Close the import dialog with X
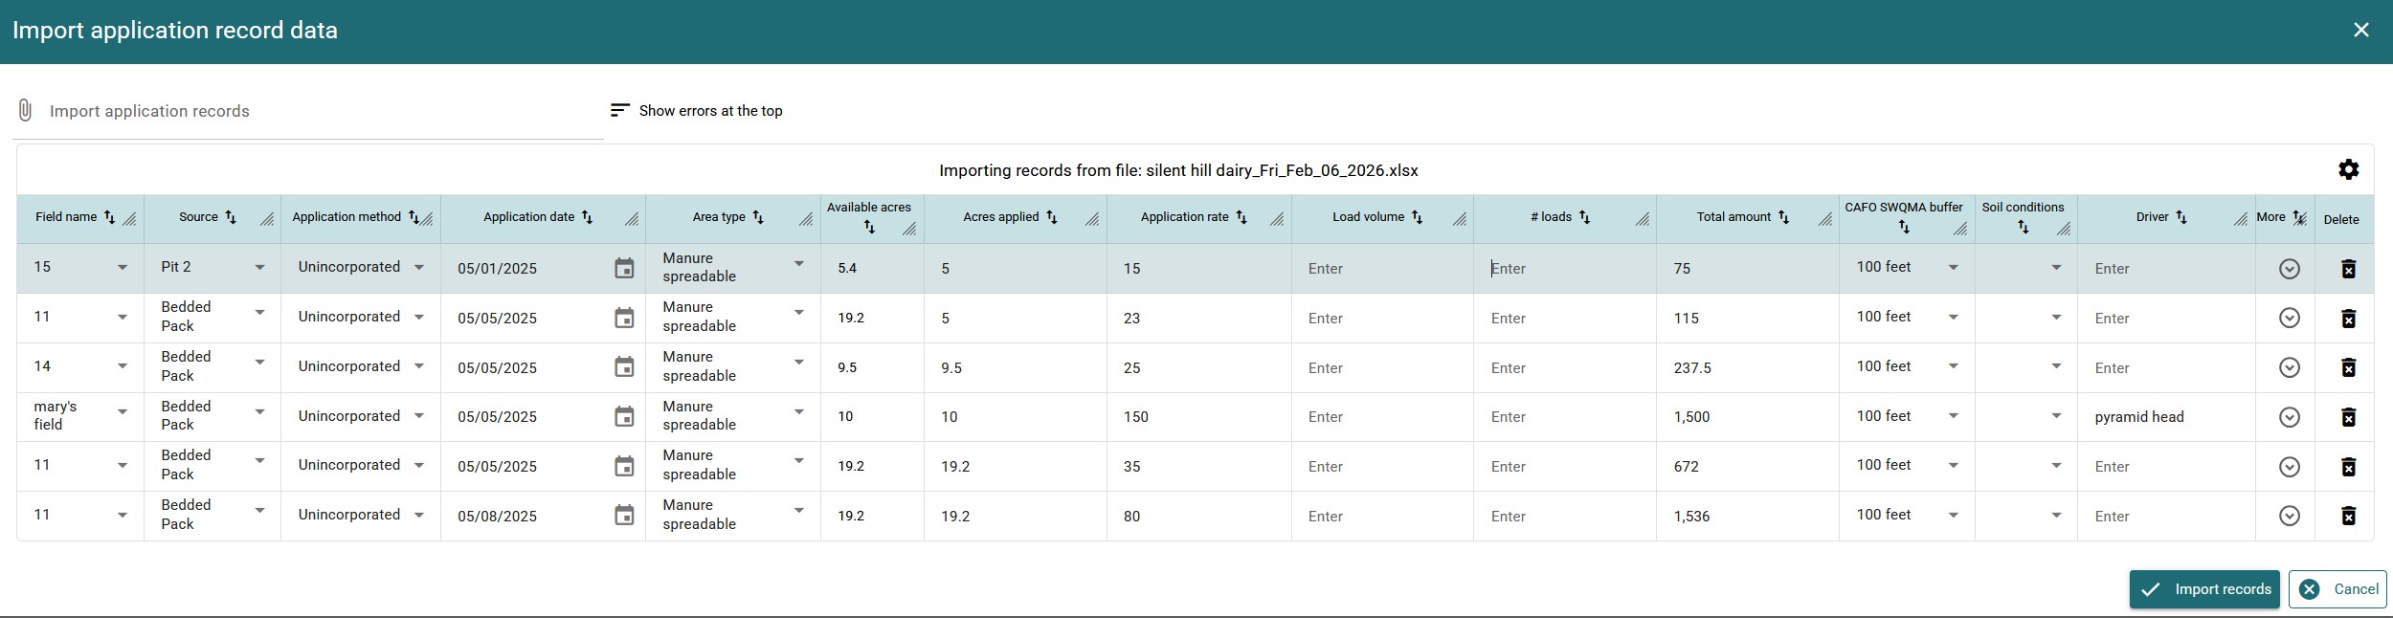 pyautogui.click(x=2360, y=31)
